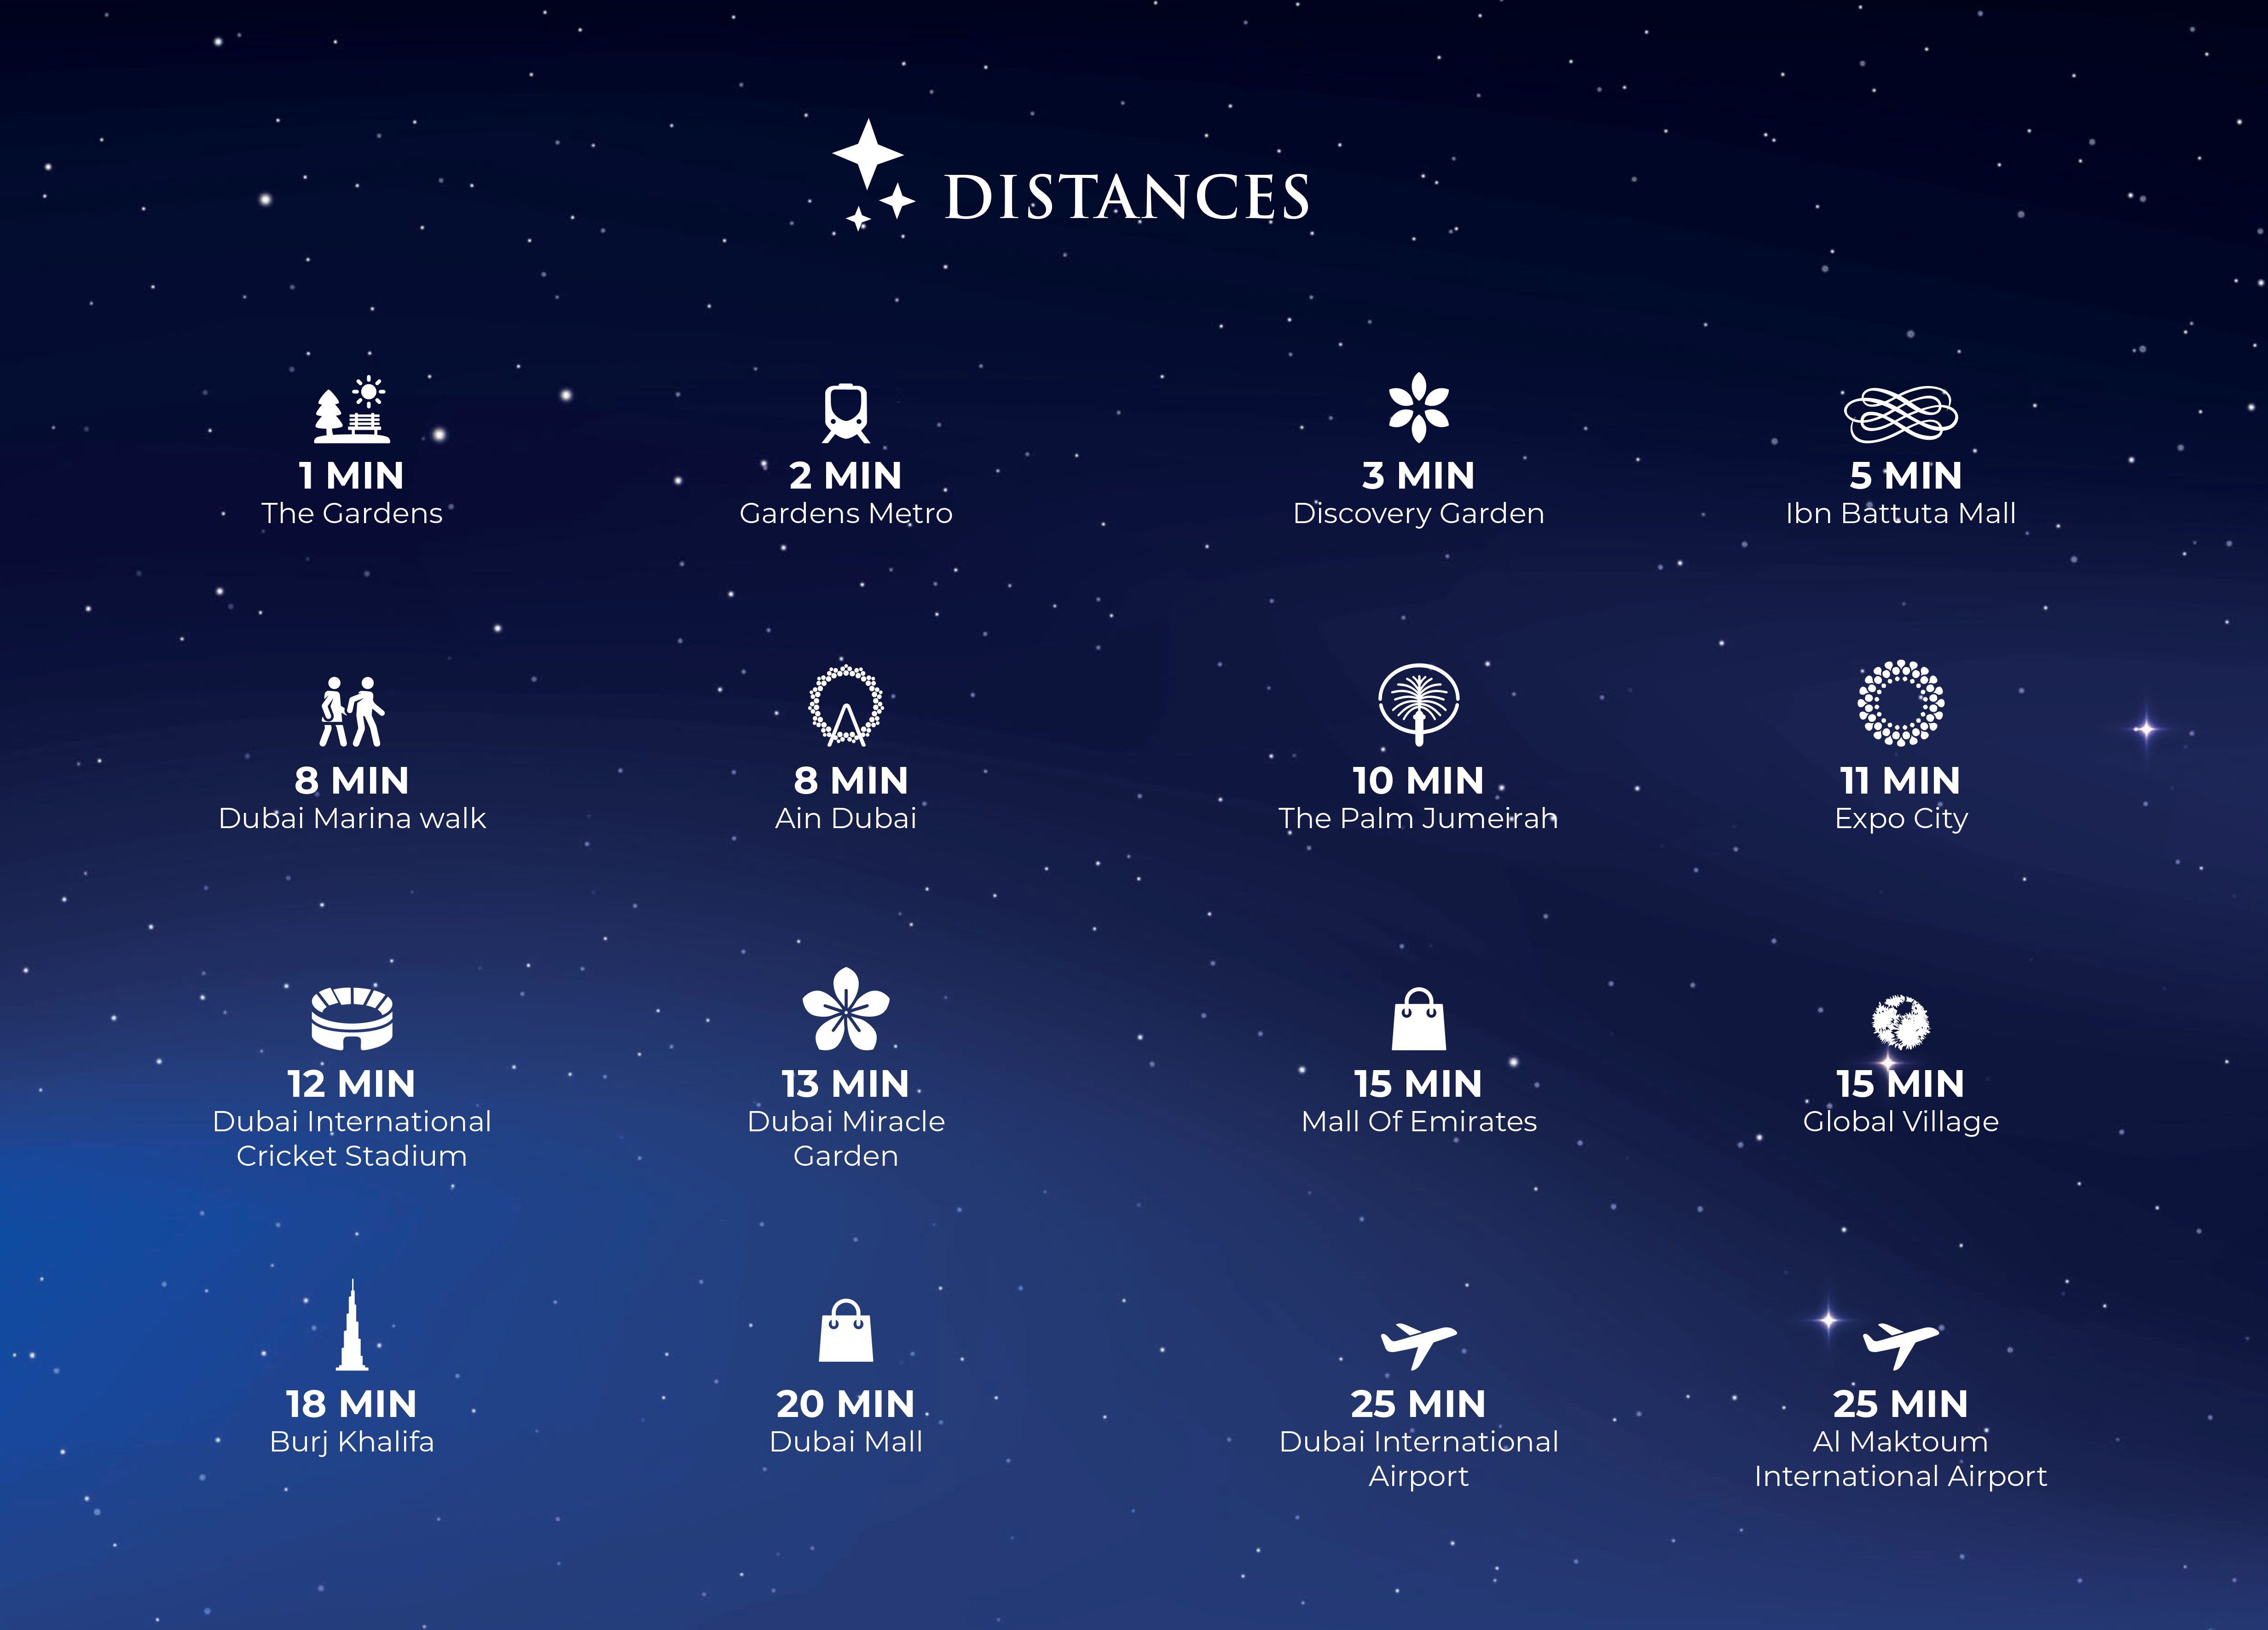Click the palm island icon for The Palm Jumeirah

tap(1419, 704)
